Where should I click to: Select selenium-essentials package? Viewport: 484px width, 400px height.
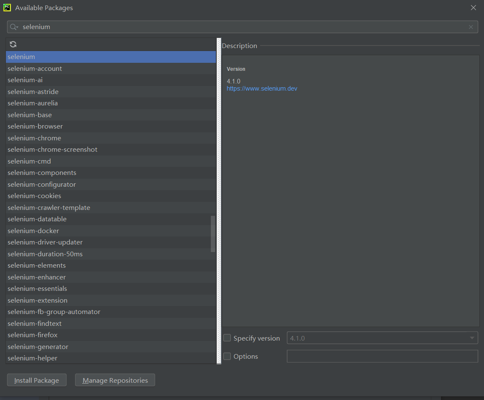tap(111, 288)
